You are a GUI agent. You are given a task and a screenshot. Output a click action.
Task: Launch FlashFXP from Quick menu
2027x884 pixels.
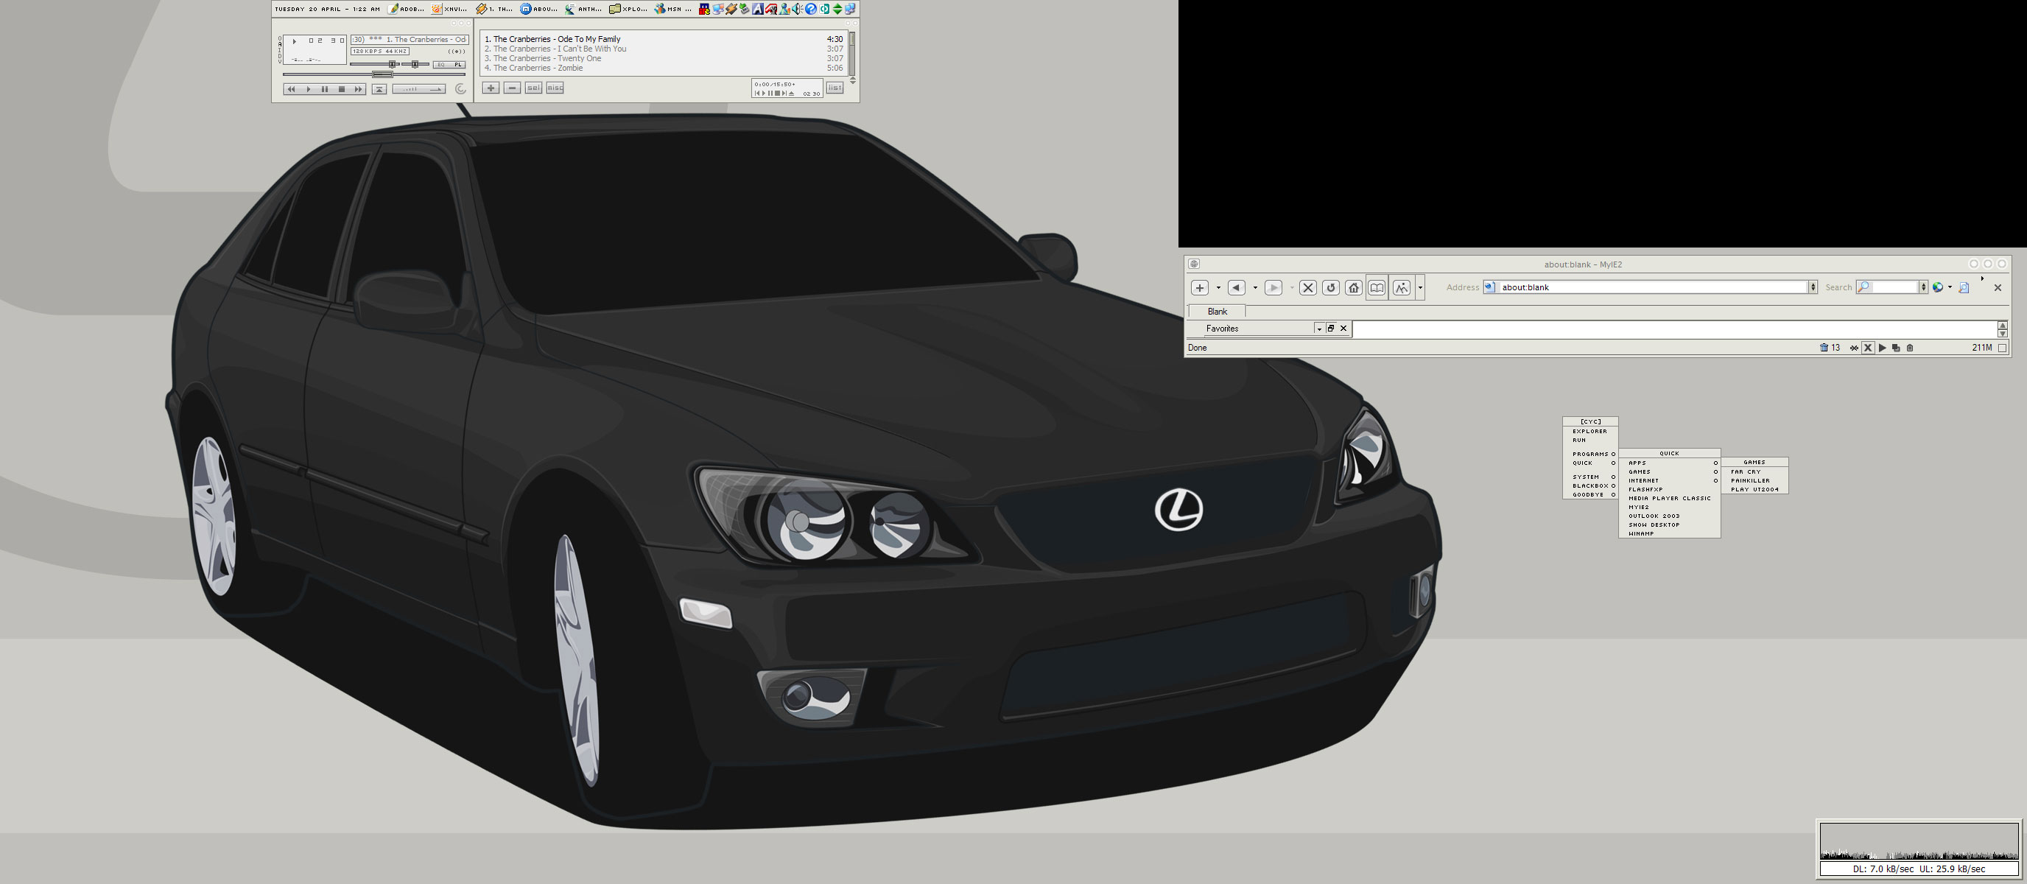pos(1670,490)
